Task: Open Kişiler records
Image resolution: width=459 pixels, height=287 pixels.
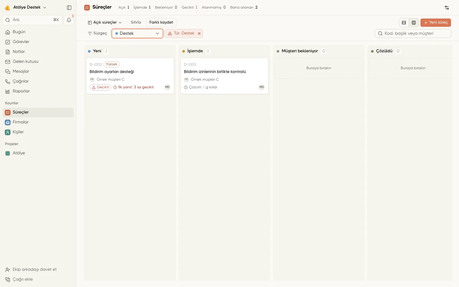Action: tap(38, 132)
